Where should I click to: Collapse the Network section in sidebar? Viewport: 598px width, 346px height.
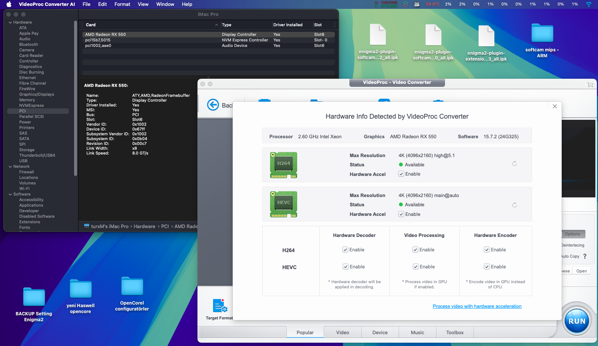(10, 167)
